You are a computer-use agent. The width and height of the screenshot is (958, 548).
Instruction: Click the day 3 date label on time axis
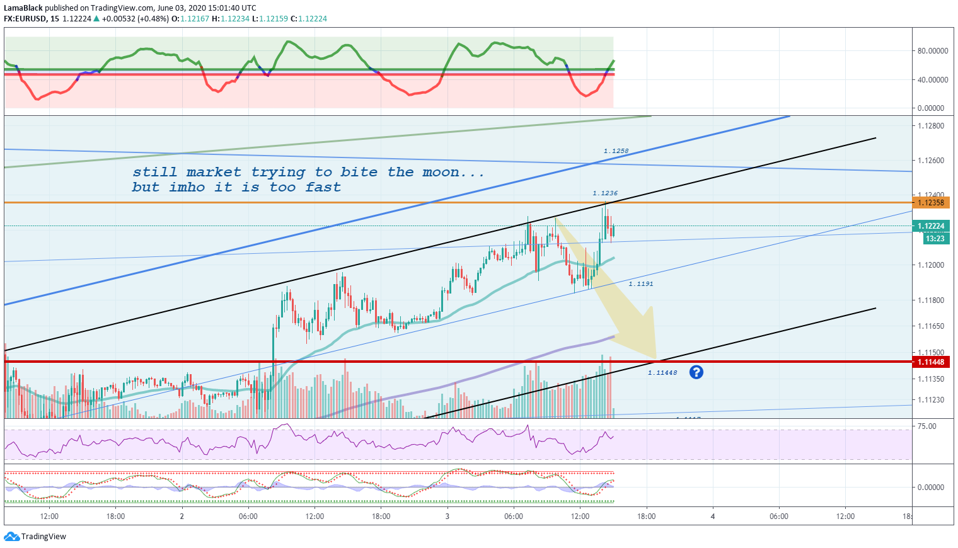[x=447, y=517]
